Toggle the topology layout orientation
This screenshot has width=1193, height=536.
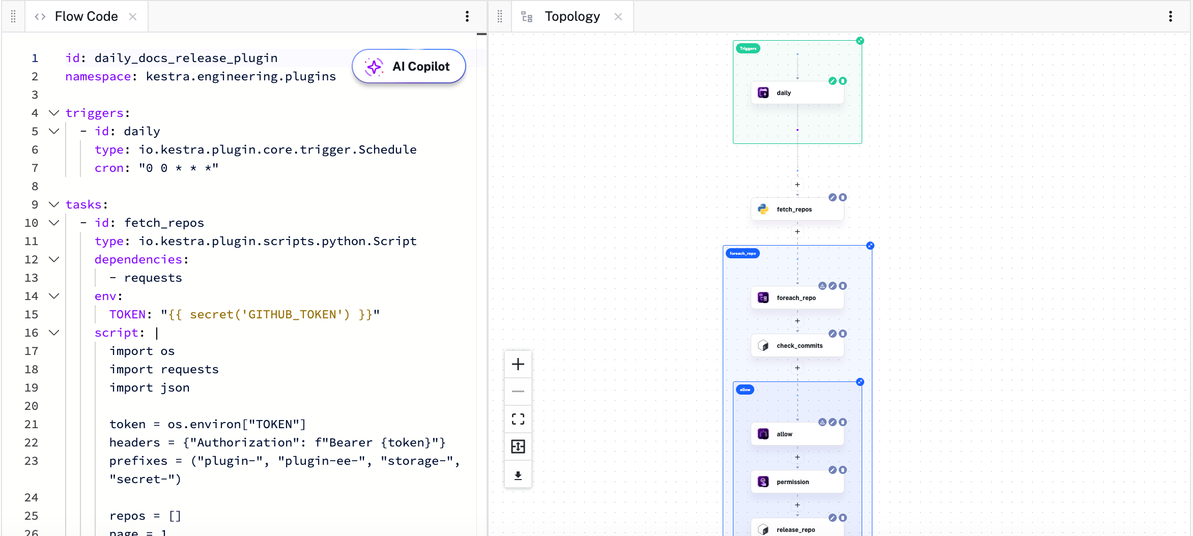tap(518, 446)
